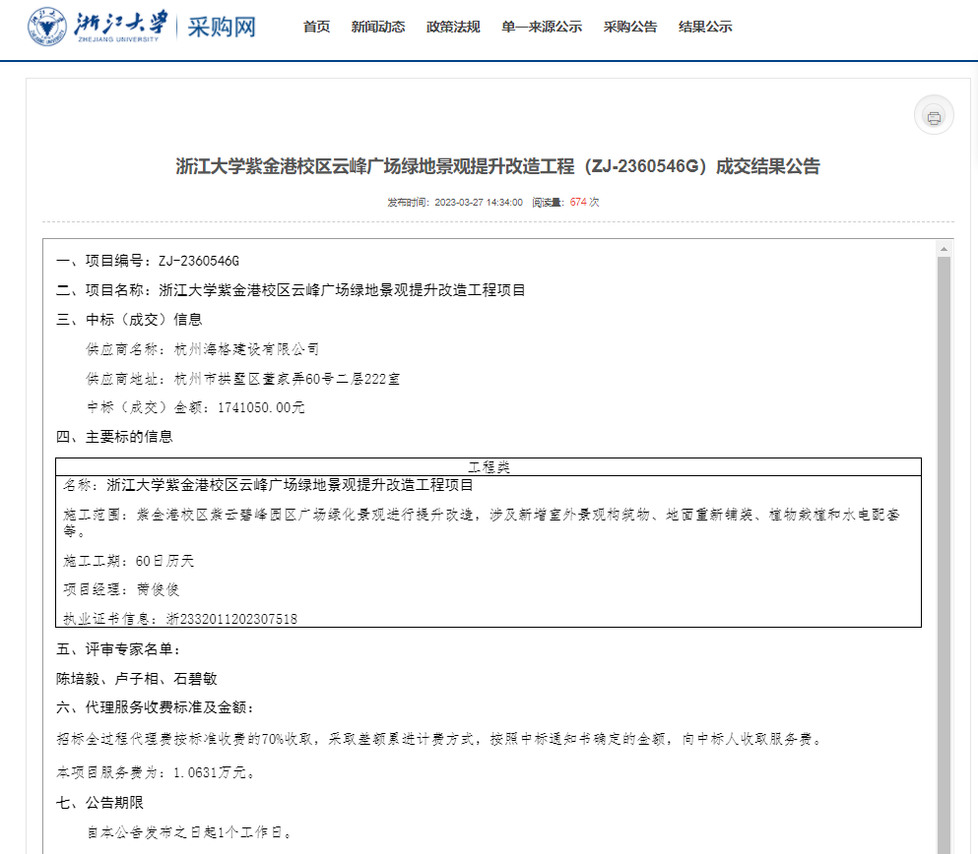Click the announcement title heading

497,166
